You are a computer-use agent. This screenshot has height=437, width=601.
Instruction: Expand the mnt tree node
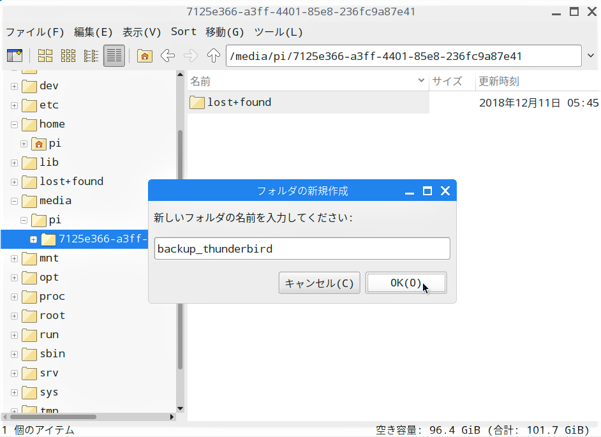14,259
